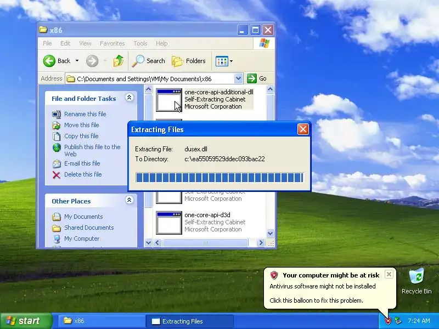
Task: Click E-mail this file link
Action: tap(82, 163)
